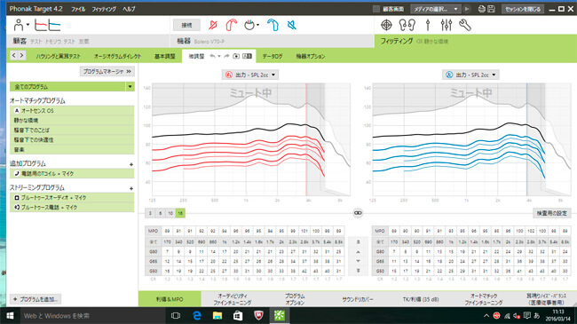This screenshot has height=324, width=577.
Task: Select the 利得 & MPO bottom tab
Action: pyautogui.click(x=170, y=299)
